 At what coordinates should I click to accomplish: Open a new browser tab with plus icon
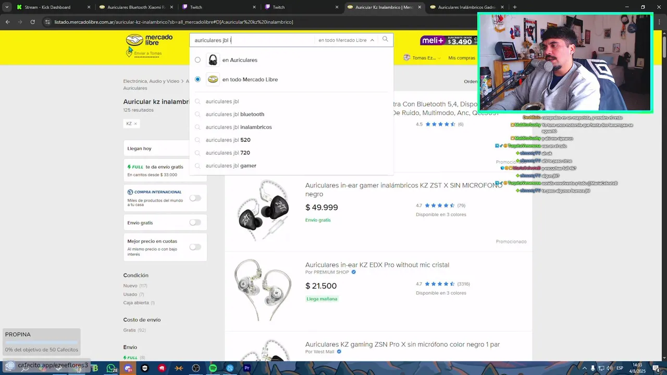click(x=514, y=7)
